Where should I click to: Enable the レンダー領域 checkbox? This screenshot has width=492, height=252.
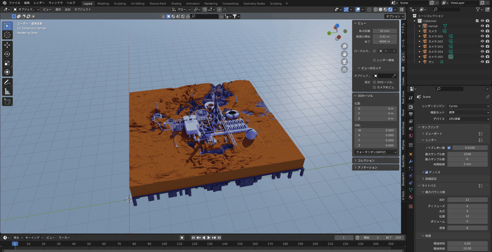(x=374, y=60)
